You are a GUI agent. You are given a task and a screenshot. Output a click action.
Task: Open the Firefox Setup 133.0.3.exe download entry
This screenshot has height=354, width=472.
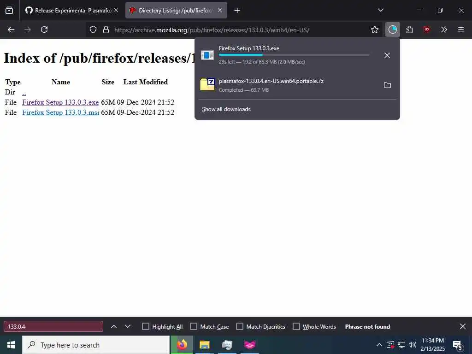[x=287, y=55]
